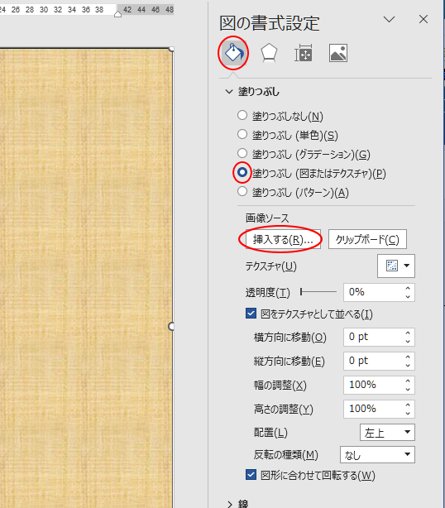Increase 幅の調整 using up spinner
This screenshot has width=445, height=508.
tap(408, 381)
